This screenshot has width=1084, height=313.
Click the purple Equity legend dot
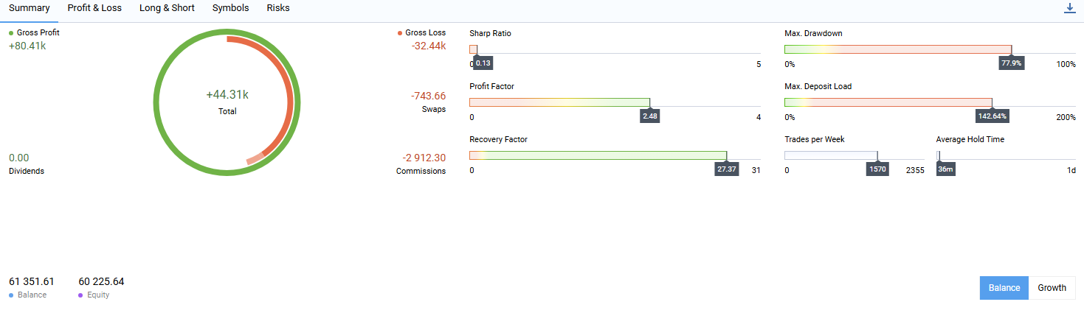tap(81, 295)
